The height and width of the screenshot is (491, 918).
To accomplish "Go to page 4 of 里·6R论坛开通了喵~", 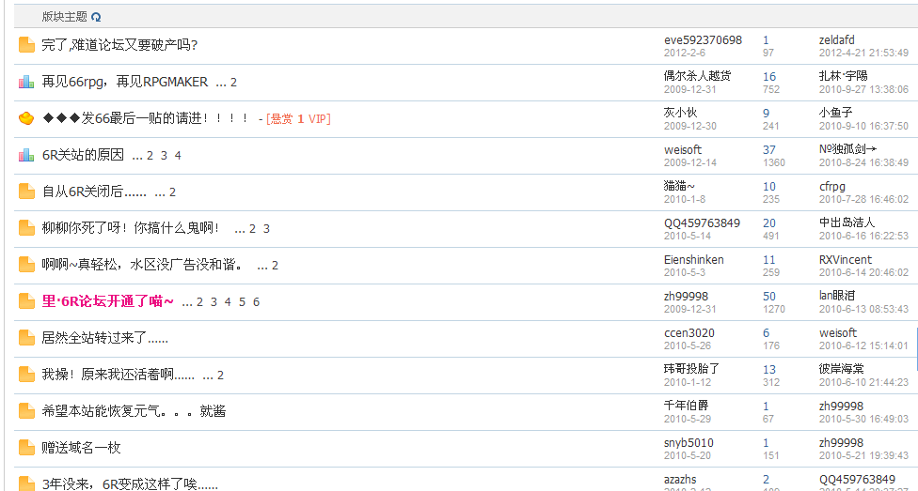I will (x=228, y=302).
